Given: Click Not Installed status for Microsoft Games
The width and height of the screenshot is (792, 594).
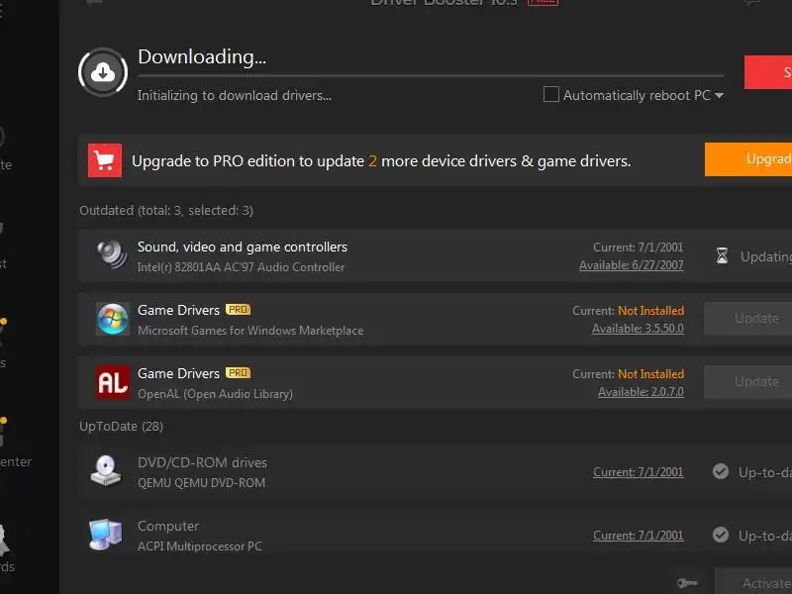Looking at the screenshot, I should pyautogui.click(x=651, y=311).
